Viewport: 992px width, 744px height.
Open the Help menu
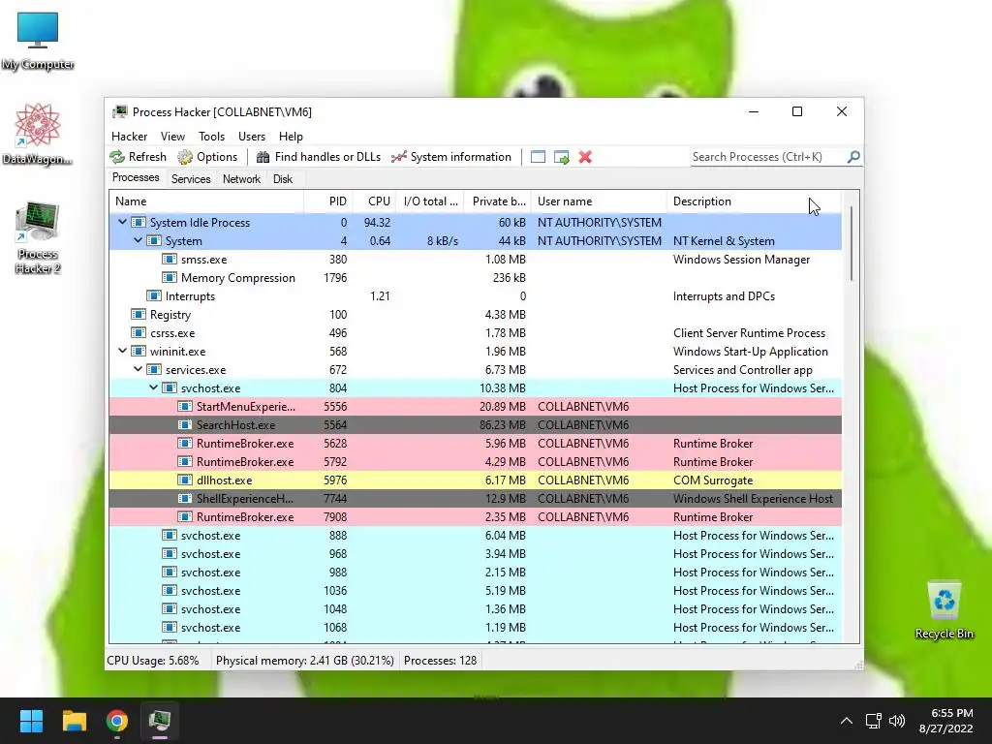tap(291, 136)
